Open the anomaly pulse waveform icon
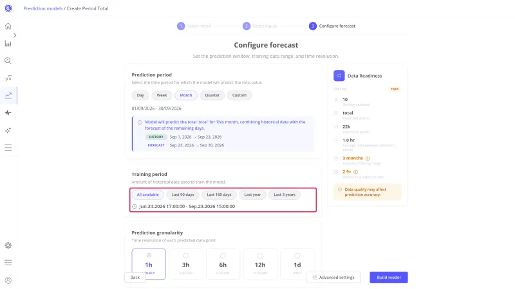 point(8,113)
